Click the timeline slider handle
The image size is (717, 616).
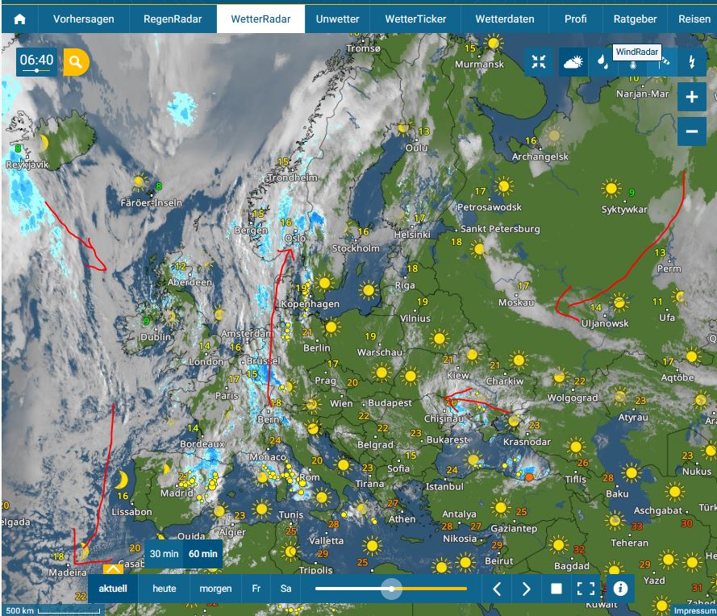392,589
